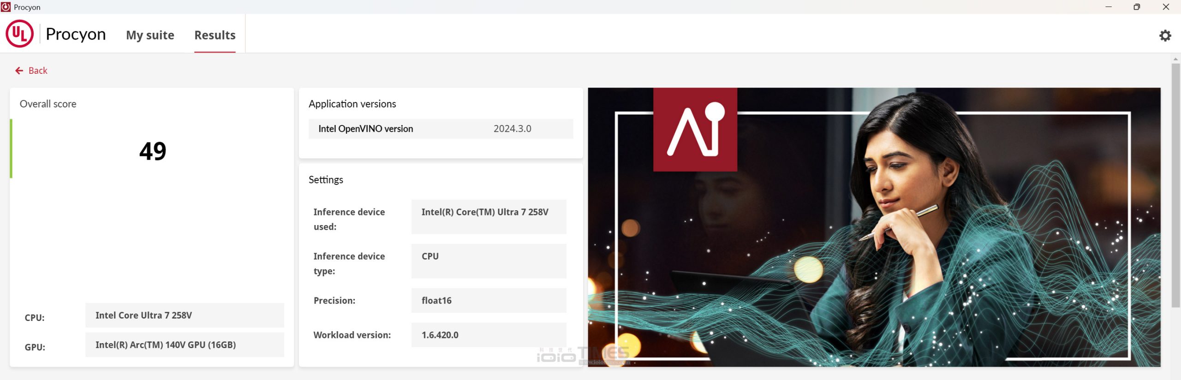This screenshot has height=380, width=1181.
Task: Minimize the Procyon window
Action: tap(1108, 7)
